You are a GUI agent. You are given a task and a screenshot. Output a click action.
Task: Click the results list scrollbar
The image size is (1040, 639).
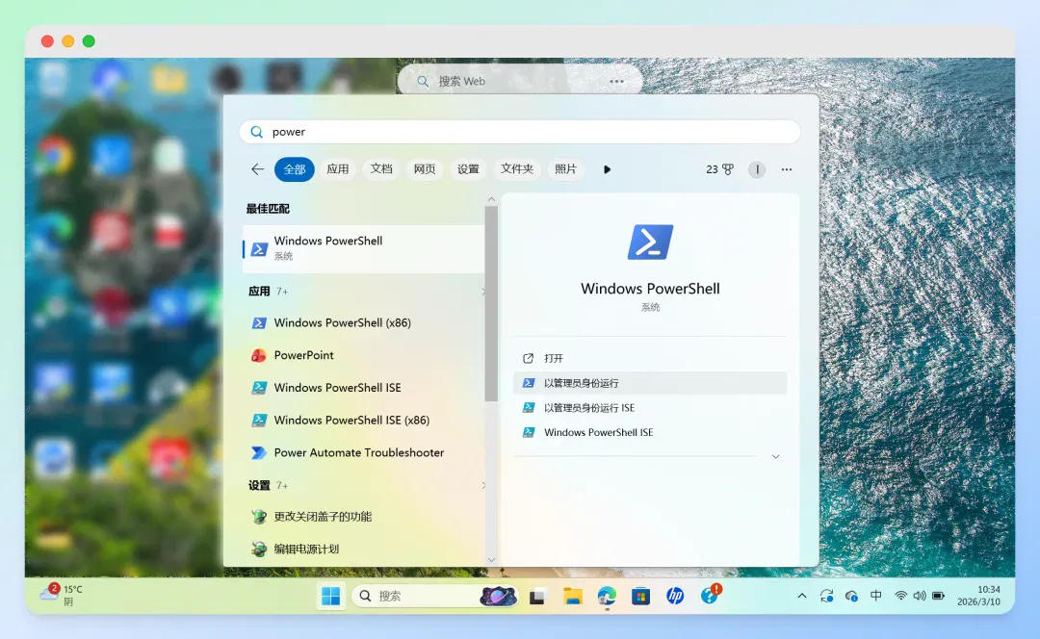[x=491, y=303]
